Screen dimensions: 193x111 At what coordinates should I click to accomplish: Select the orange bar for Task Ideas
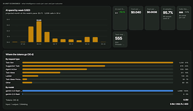(41, 72)
